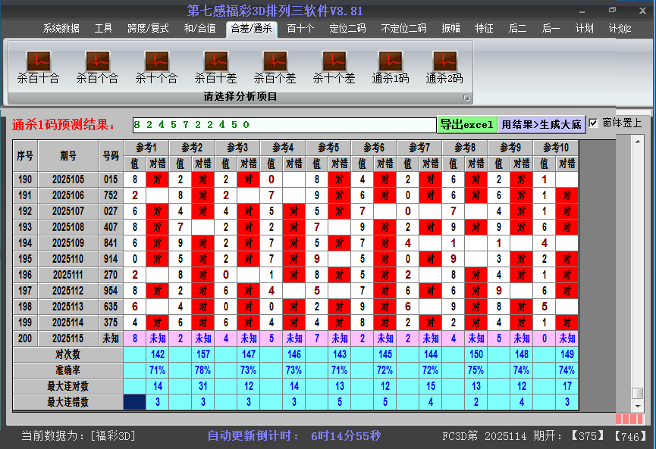The width and height of the screenshot is (656, 449).
Task: Click the 未知 number cell in row 200
Action: (111, 338)
